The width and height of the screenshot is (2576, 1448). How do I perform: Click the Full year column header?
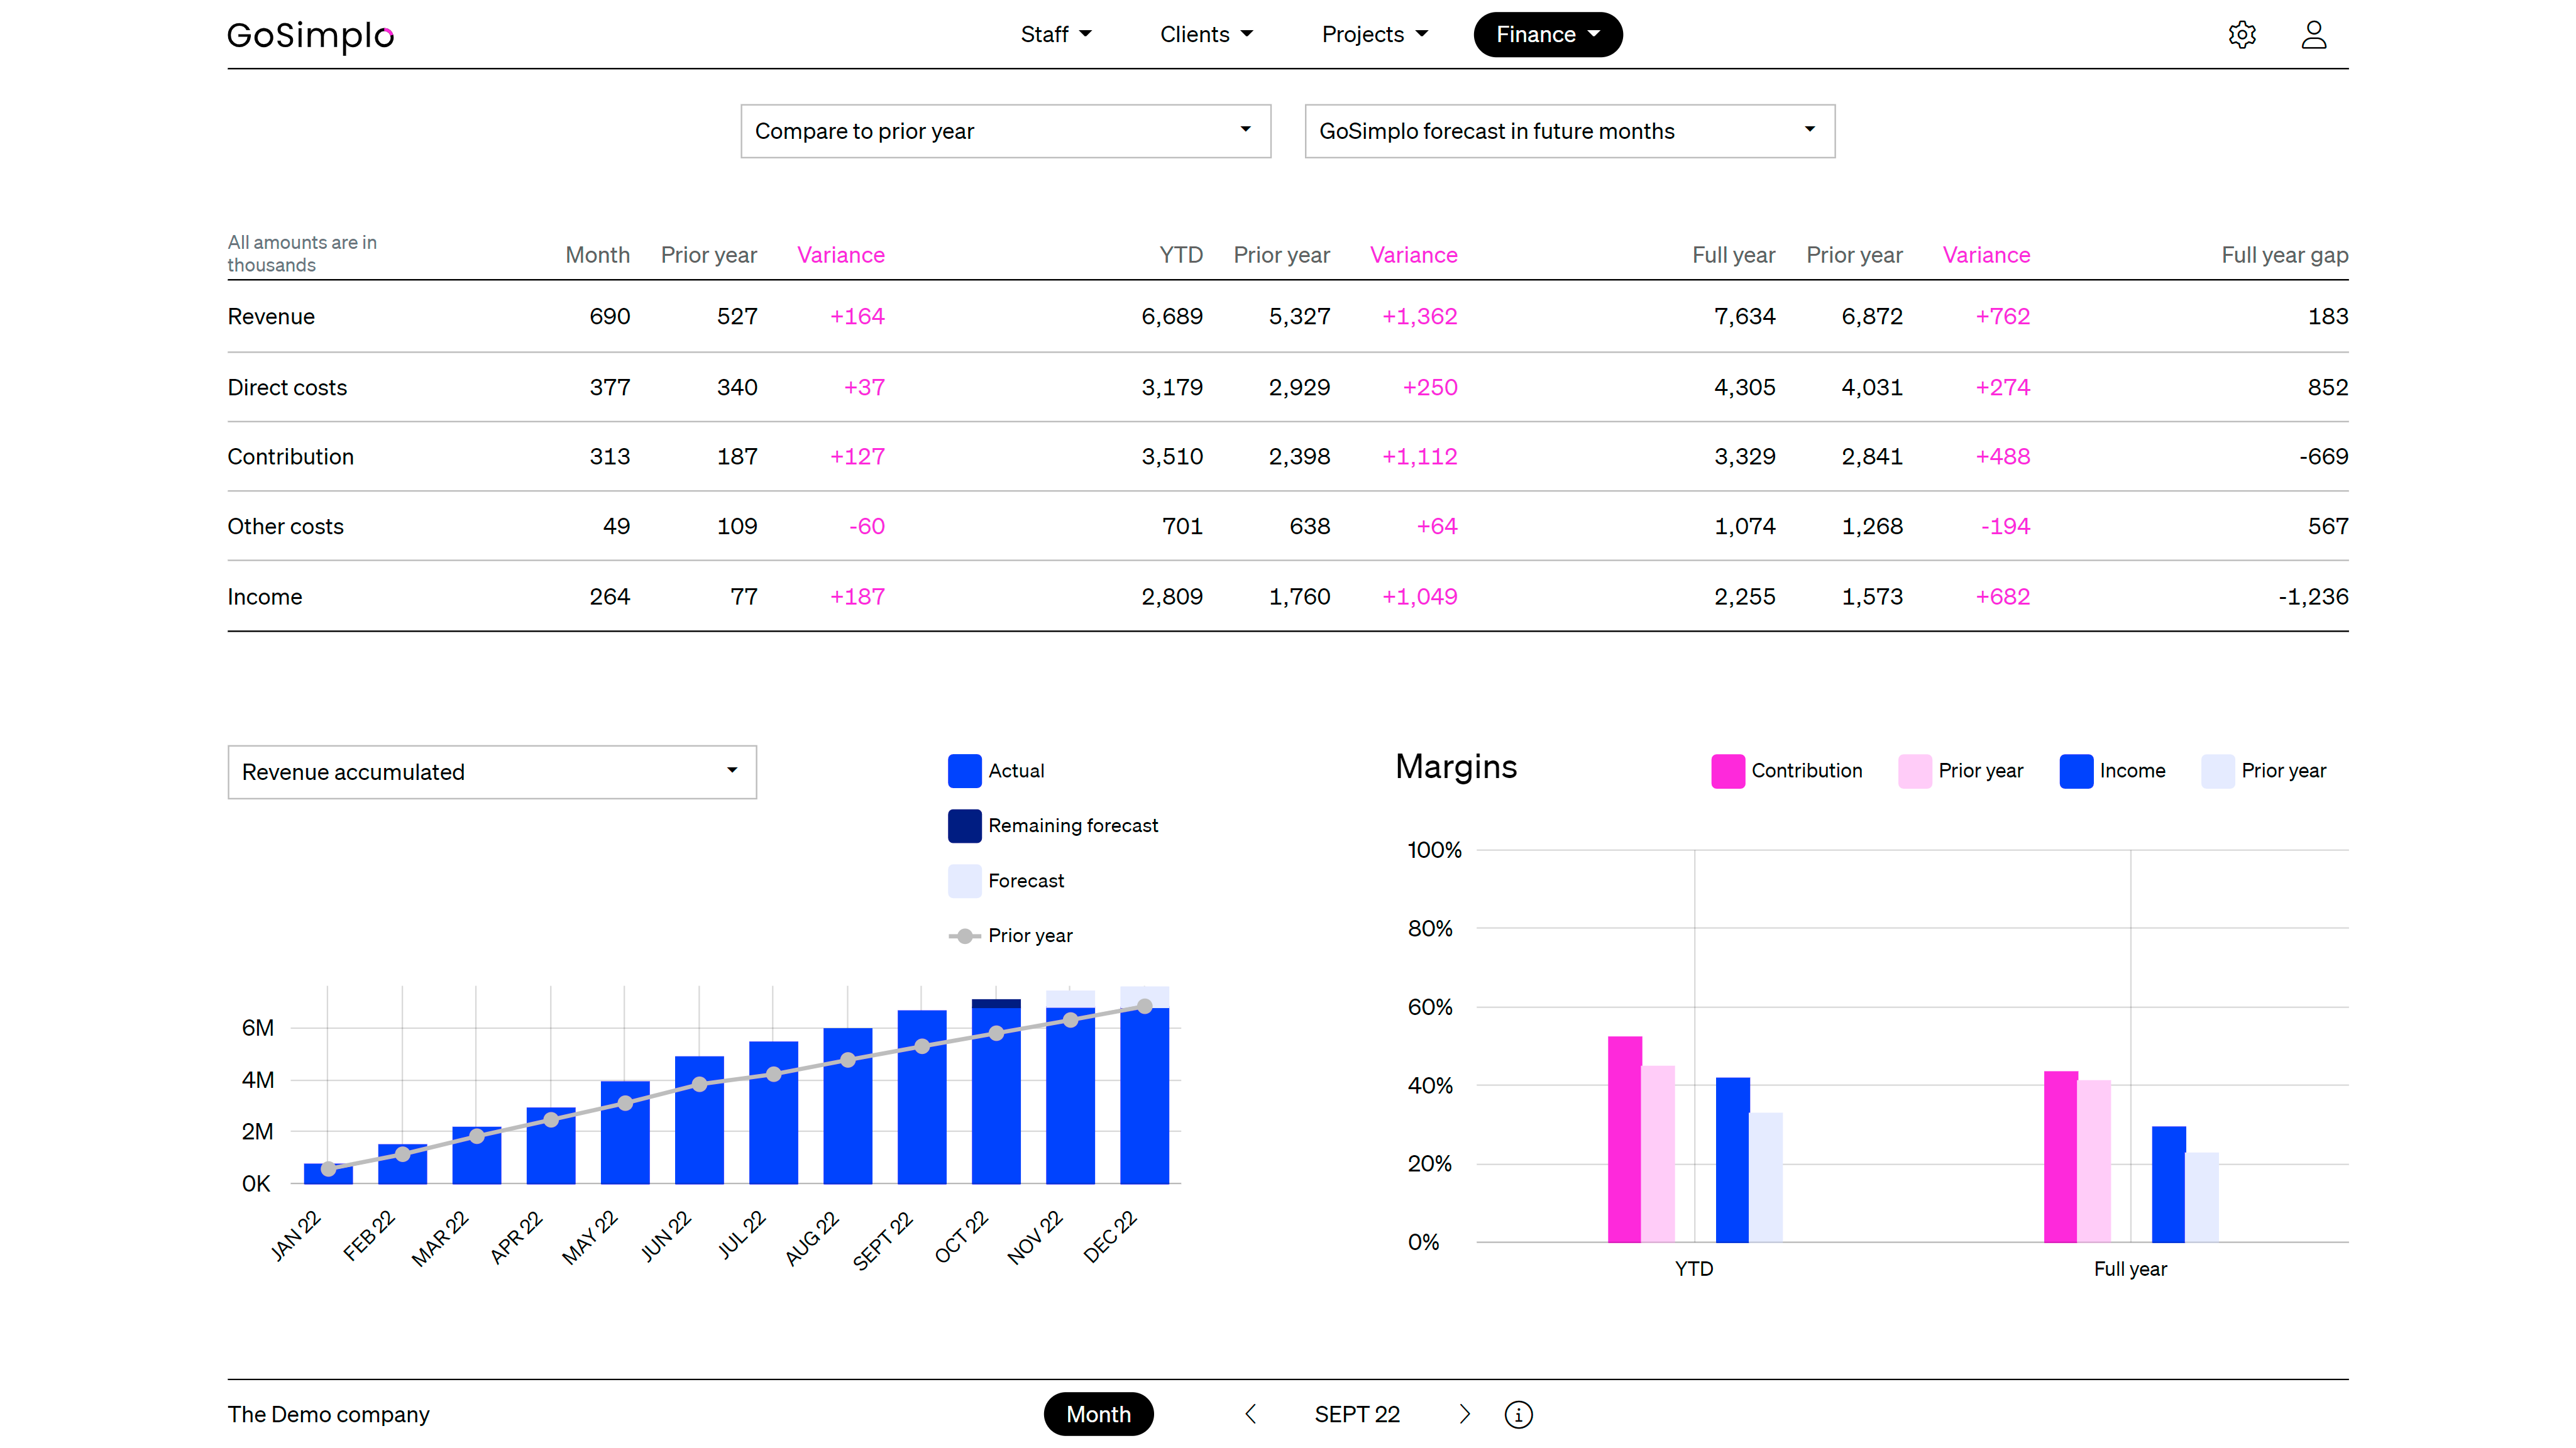pyautogui.click(x=1733, y=255)
